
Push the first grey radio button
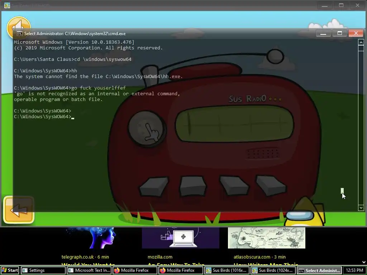coord(154,186)
